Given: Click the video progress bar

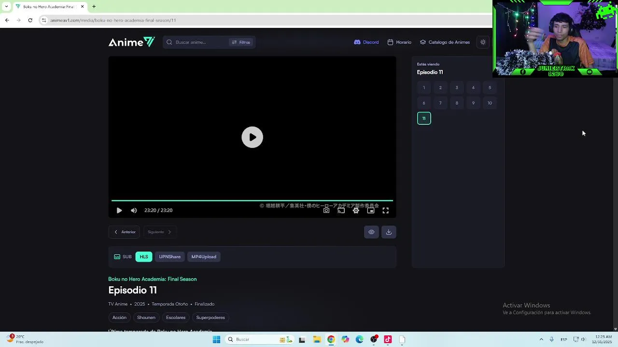Looking at the screenshot, I should [252, 200].
